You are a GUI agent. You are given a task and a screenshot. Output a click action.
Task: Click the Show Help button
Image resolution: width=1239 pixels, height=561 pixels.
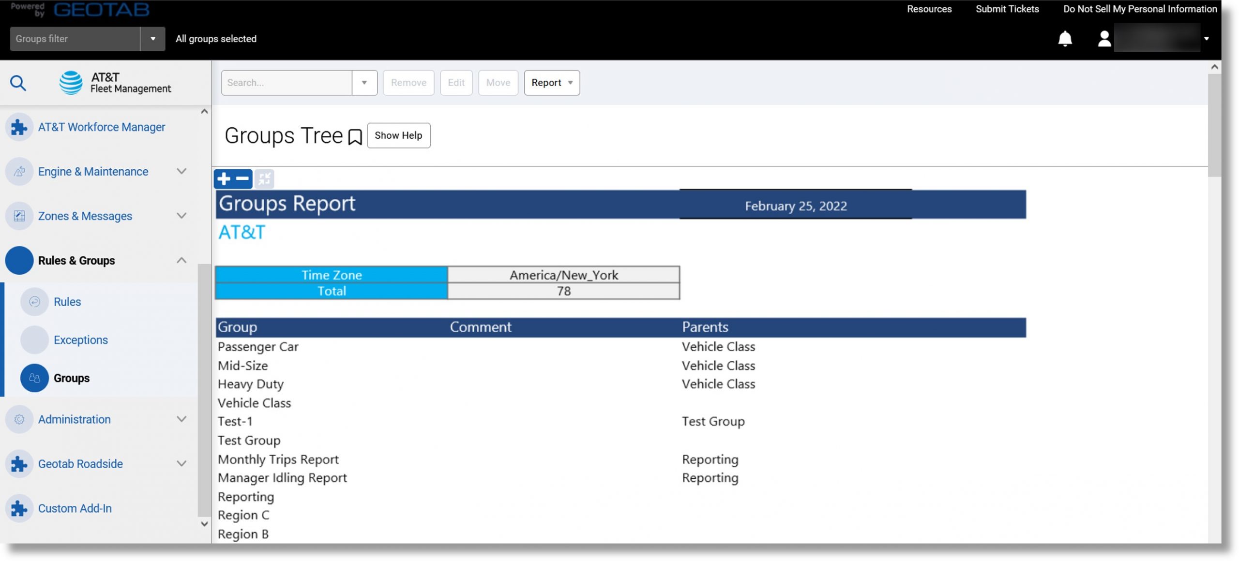[398, 135]
